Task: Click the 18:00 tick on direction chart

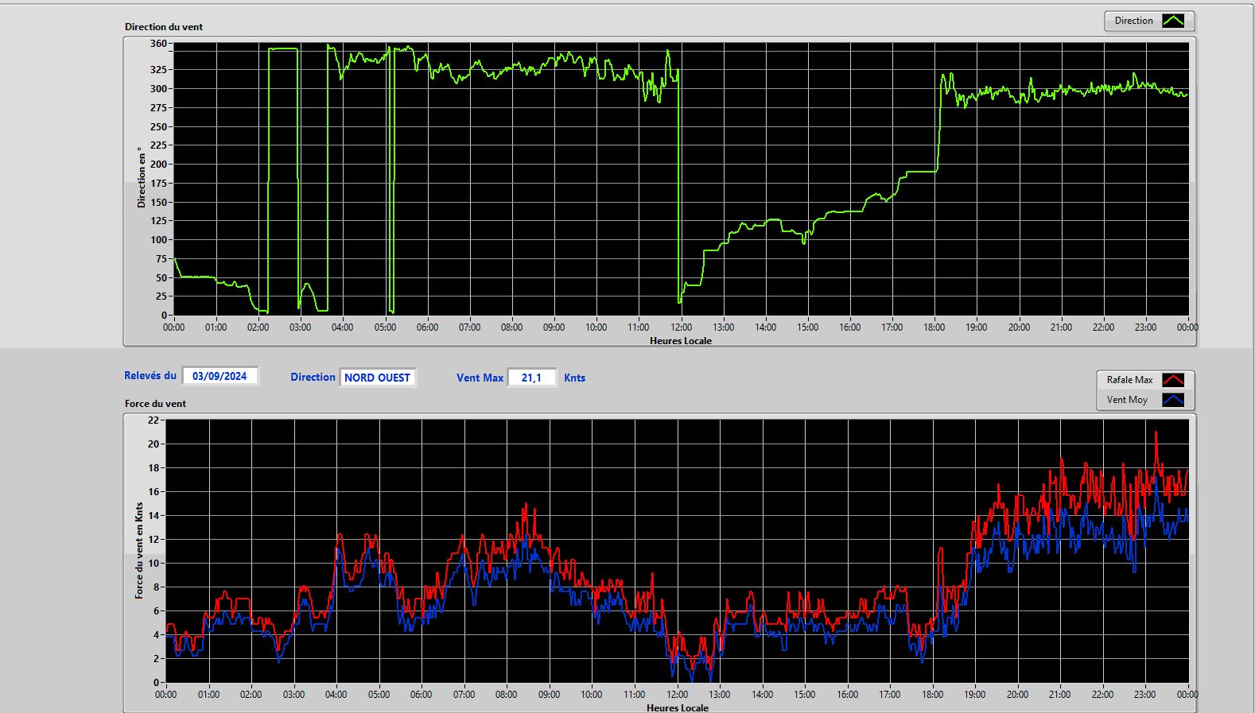Action: coord(934,327)
